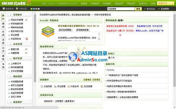Viewport: 176px width, 109px height.
Task: Open 自定义表单 in sidebar
Action: pyautogui.click(x=16, y=97)
